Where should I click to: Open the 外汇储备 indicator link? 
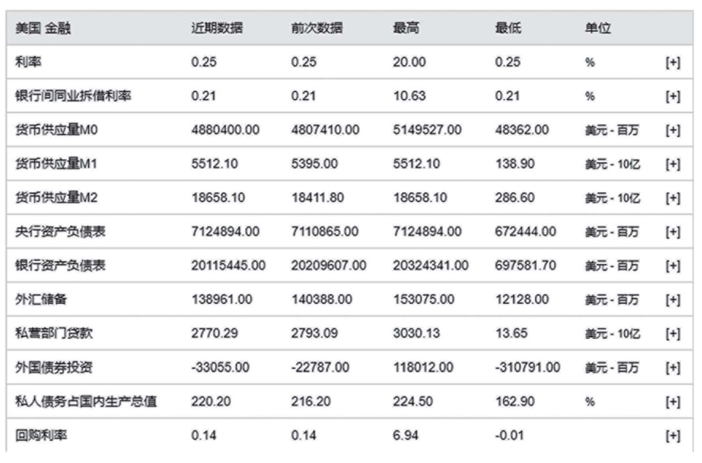click(41, 299)
